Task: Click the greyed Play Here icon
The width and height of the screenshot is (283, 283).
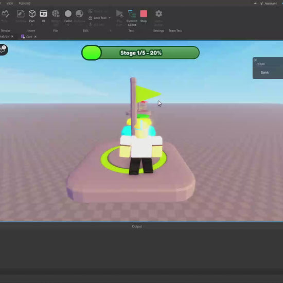Action: coord(120,14)
